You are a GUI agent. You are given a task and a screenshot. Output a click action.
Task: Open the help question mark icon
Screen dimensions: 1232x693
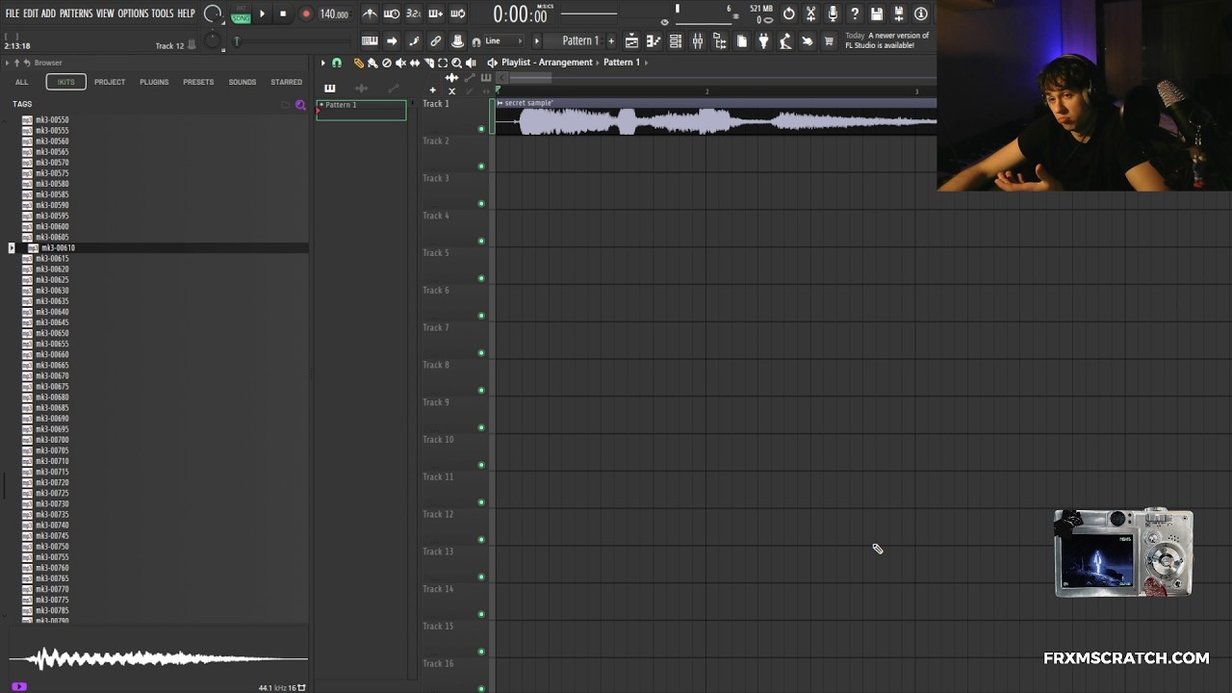[x=855, y=13]
